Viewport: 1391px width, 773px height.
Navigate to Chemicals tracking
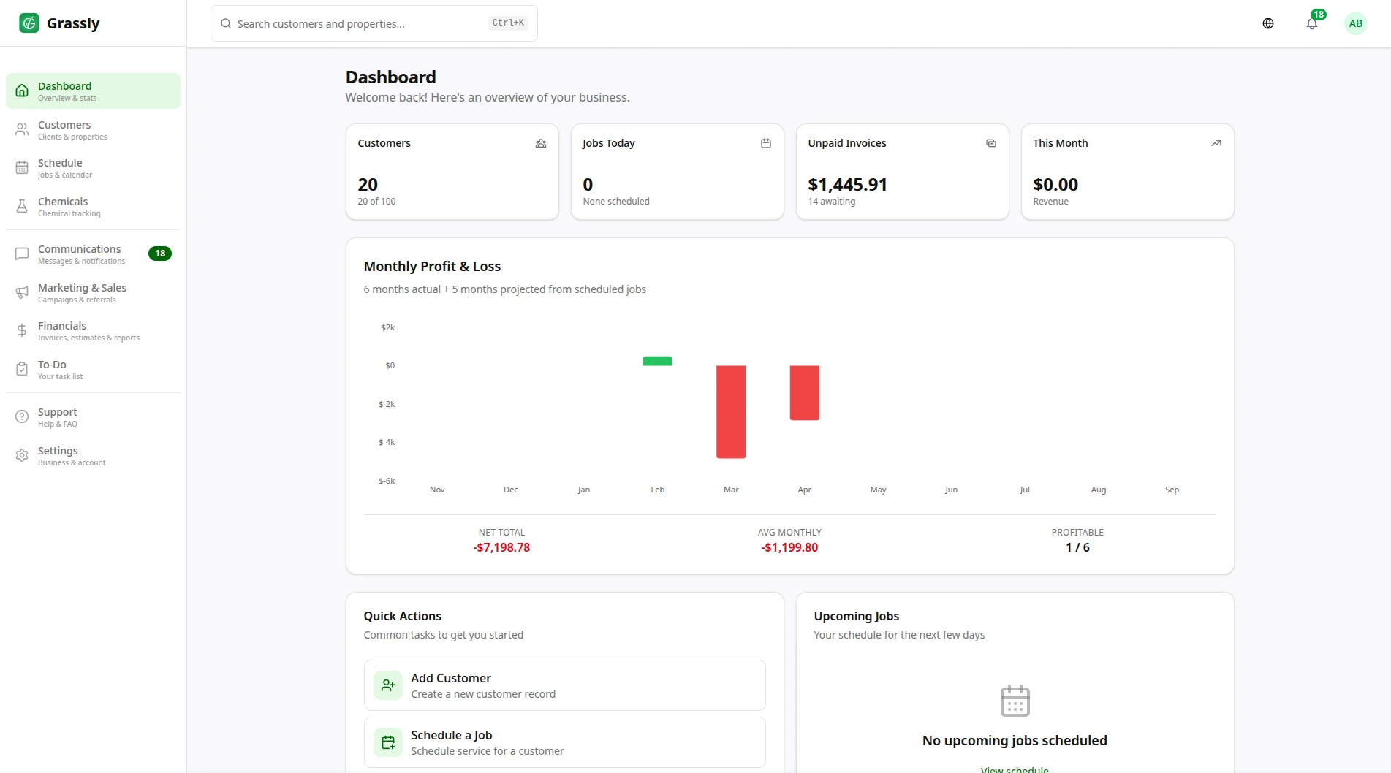coord(93,207)
